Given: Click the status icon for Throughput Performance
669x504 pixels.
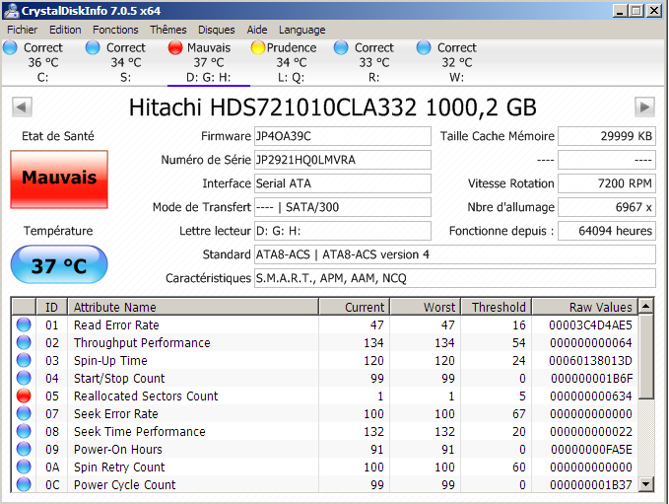Looking at the screenshot, I should coord(24,342).
